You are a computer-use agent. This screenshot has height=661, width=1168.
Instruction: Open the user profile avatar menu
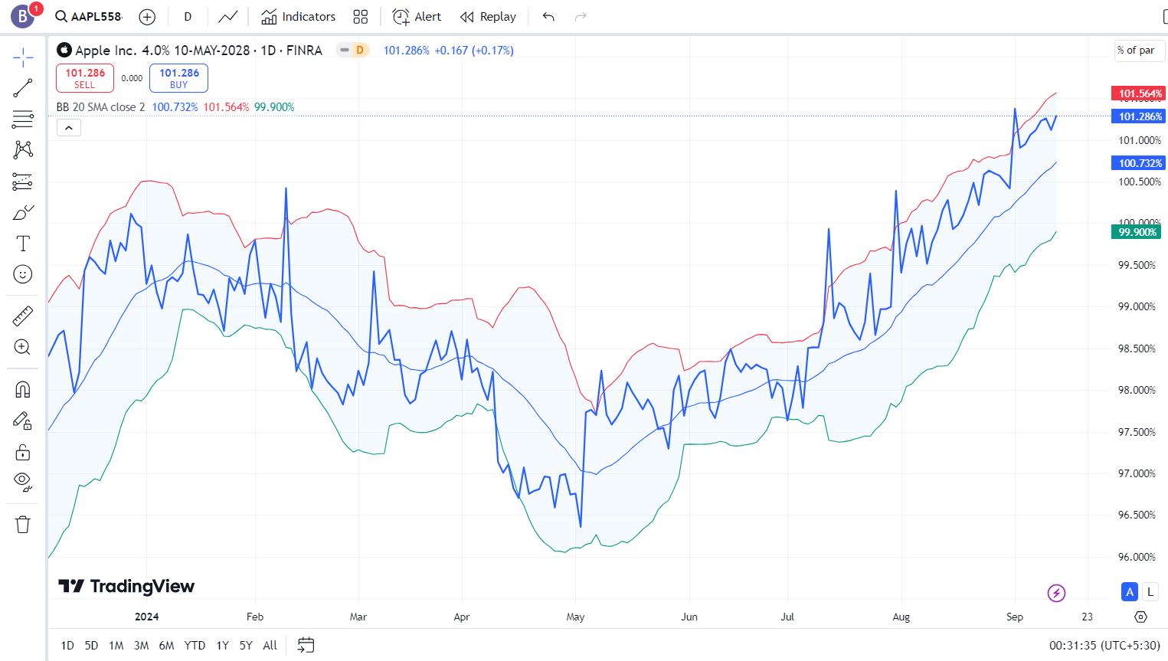(x=23, y=16)
